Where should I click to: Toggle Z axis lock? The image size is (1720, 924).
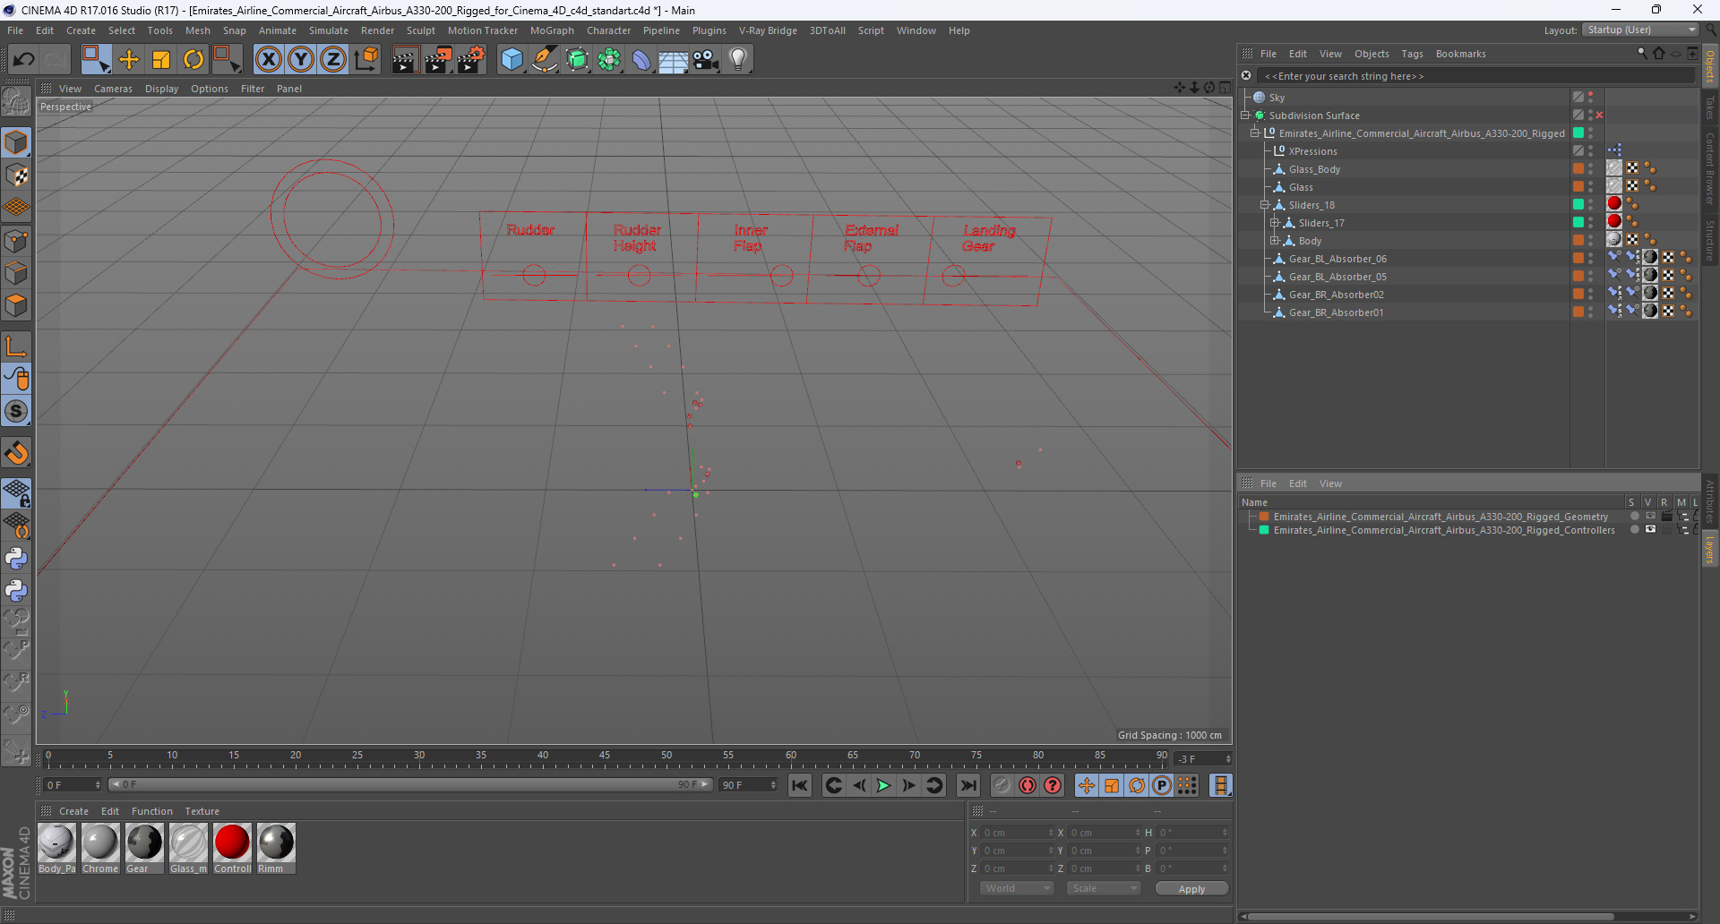click(x=333, y=60)
